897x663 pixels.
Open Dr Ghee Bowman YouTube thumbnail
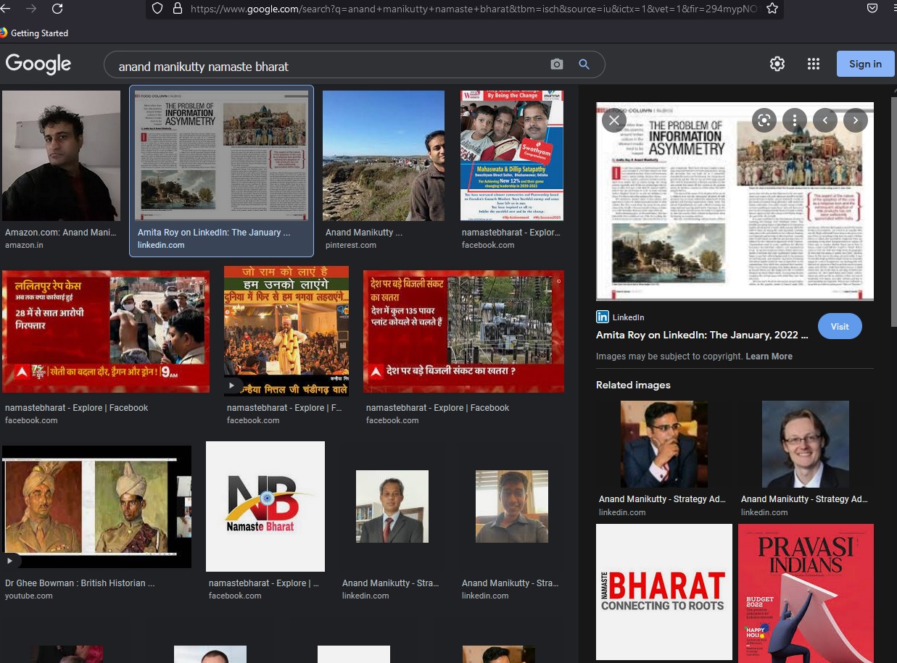click(x=97, y=506)
